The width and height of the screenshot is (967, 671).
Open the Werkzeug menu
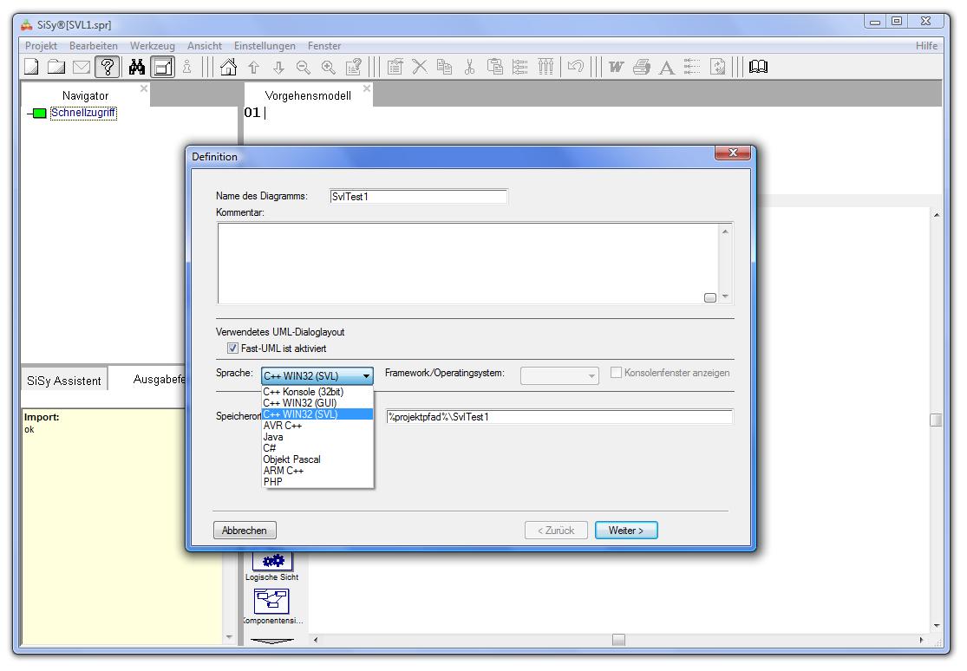pos(152,46)
